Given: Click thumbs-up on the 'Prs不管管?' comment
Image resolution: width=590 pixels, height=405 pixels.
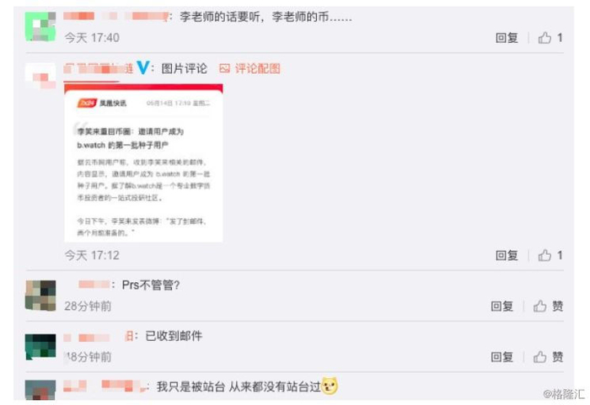Looking at the screenshot, I should pos(540,306).
